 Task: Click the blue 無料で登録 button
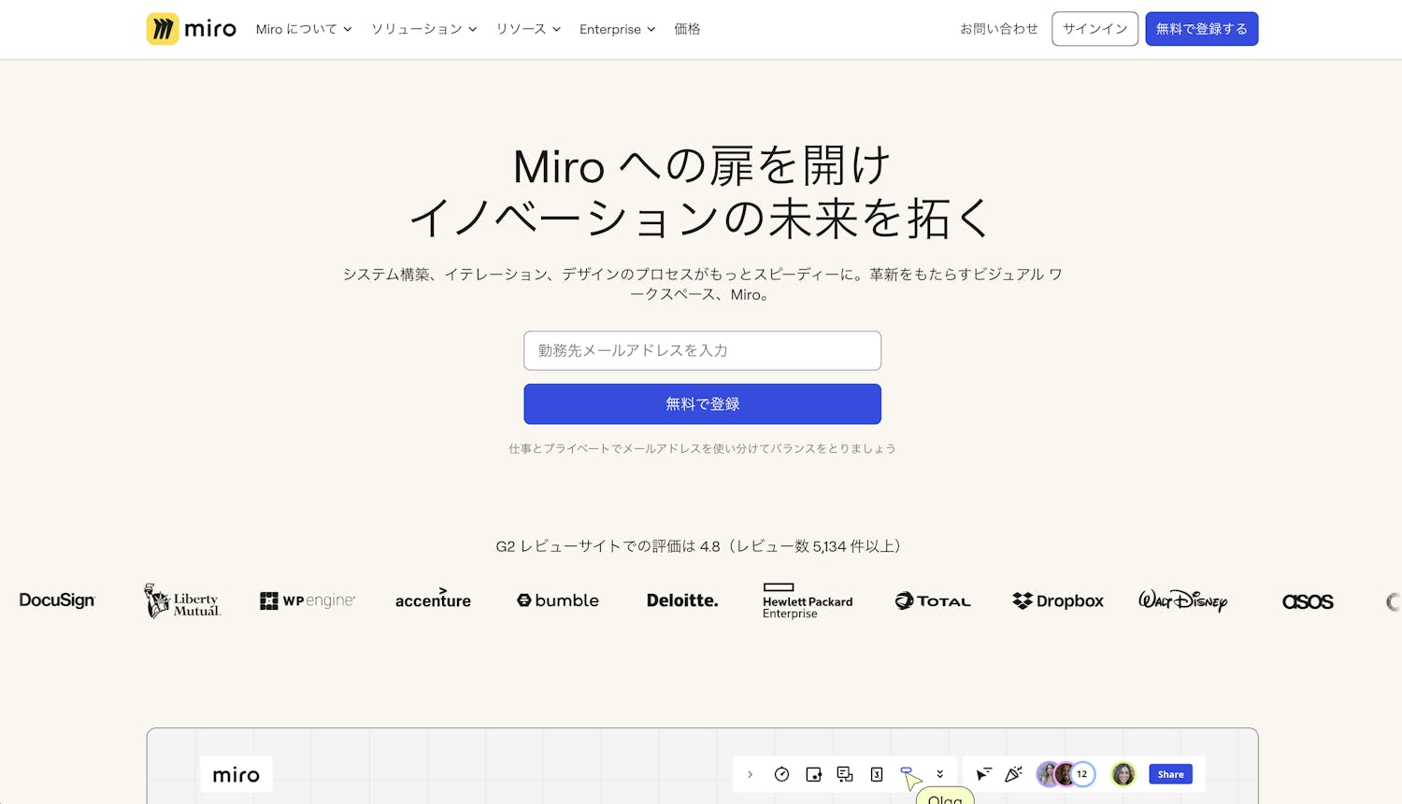pyautogui.click(x=702, y=404)
